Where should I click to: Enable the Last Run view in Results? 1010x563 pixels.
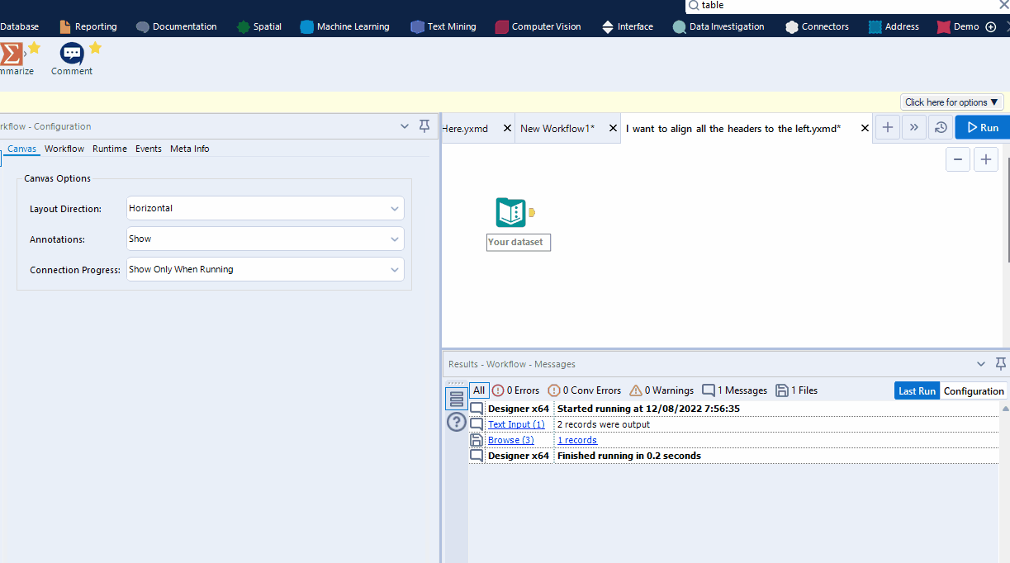coord(916,390)
